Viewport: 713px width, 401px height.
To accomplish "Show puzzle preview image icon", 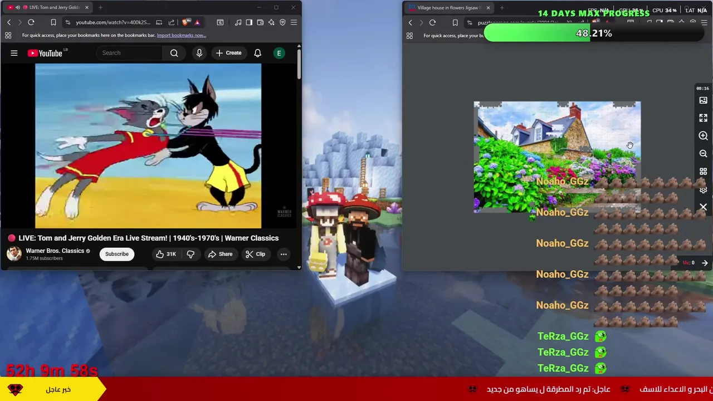I will coord(703,100).
